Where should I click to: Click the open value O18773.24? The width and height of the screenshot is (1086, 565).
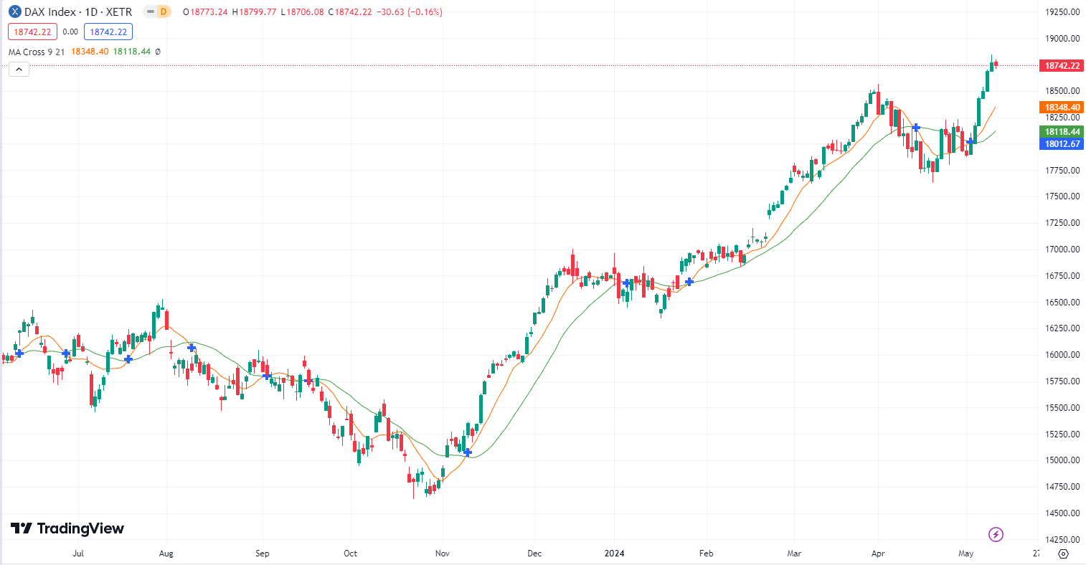click(x=205, y=12)
